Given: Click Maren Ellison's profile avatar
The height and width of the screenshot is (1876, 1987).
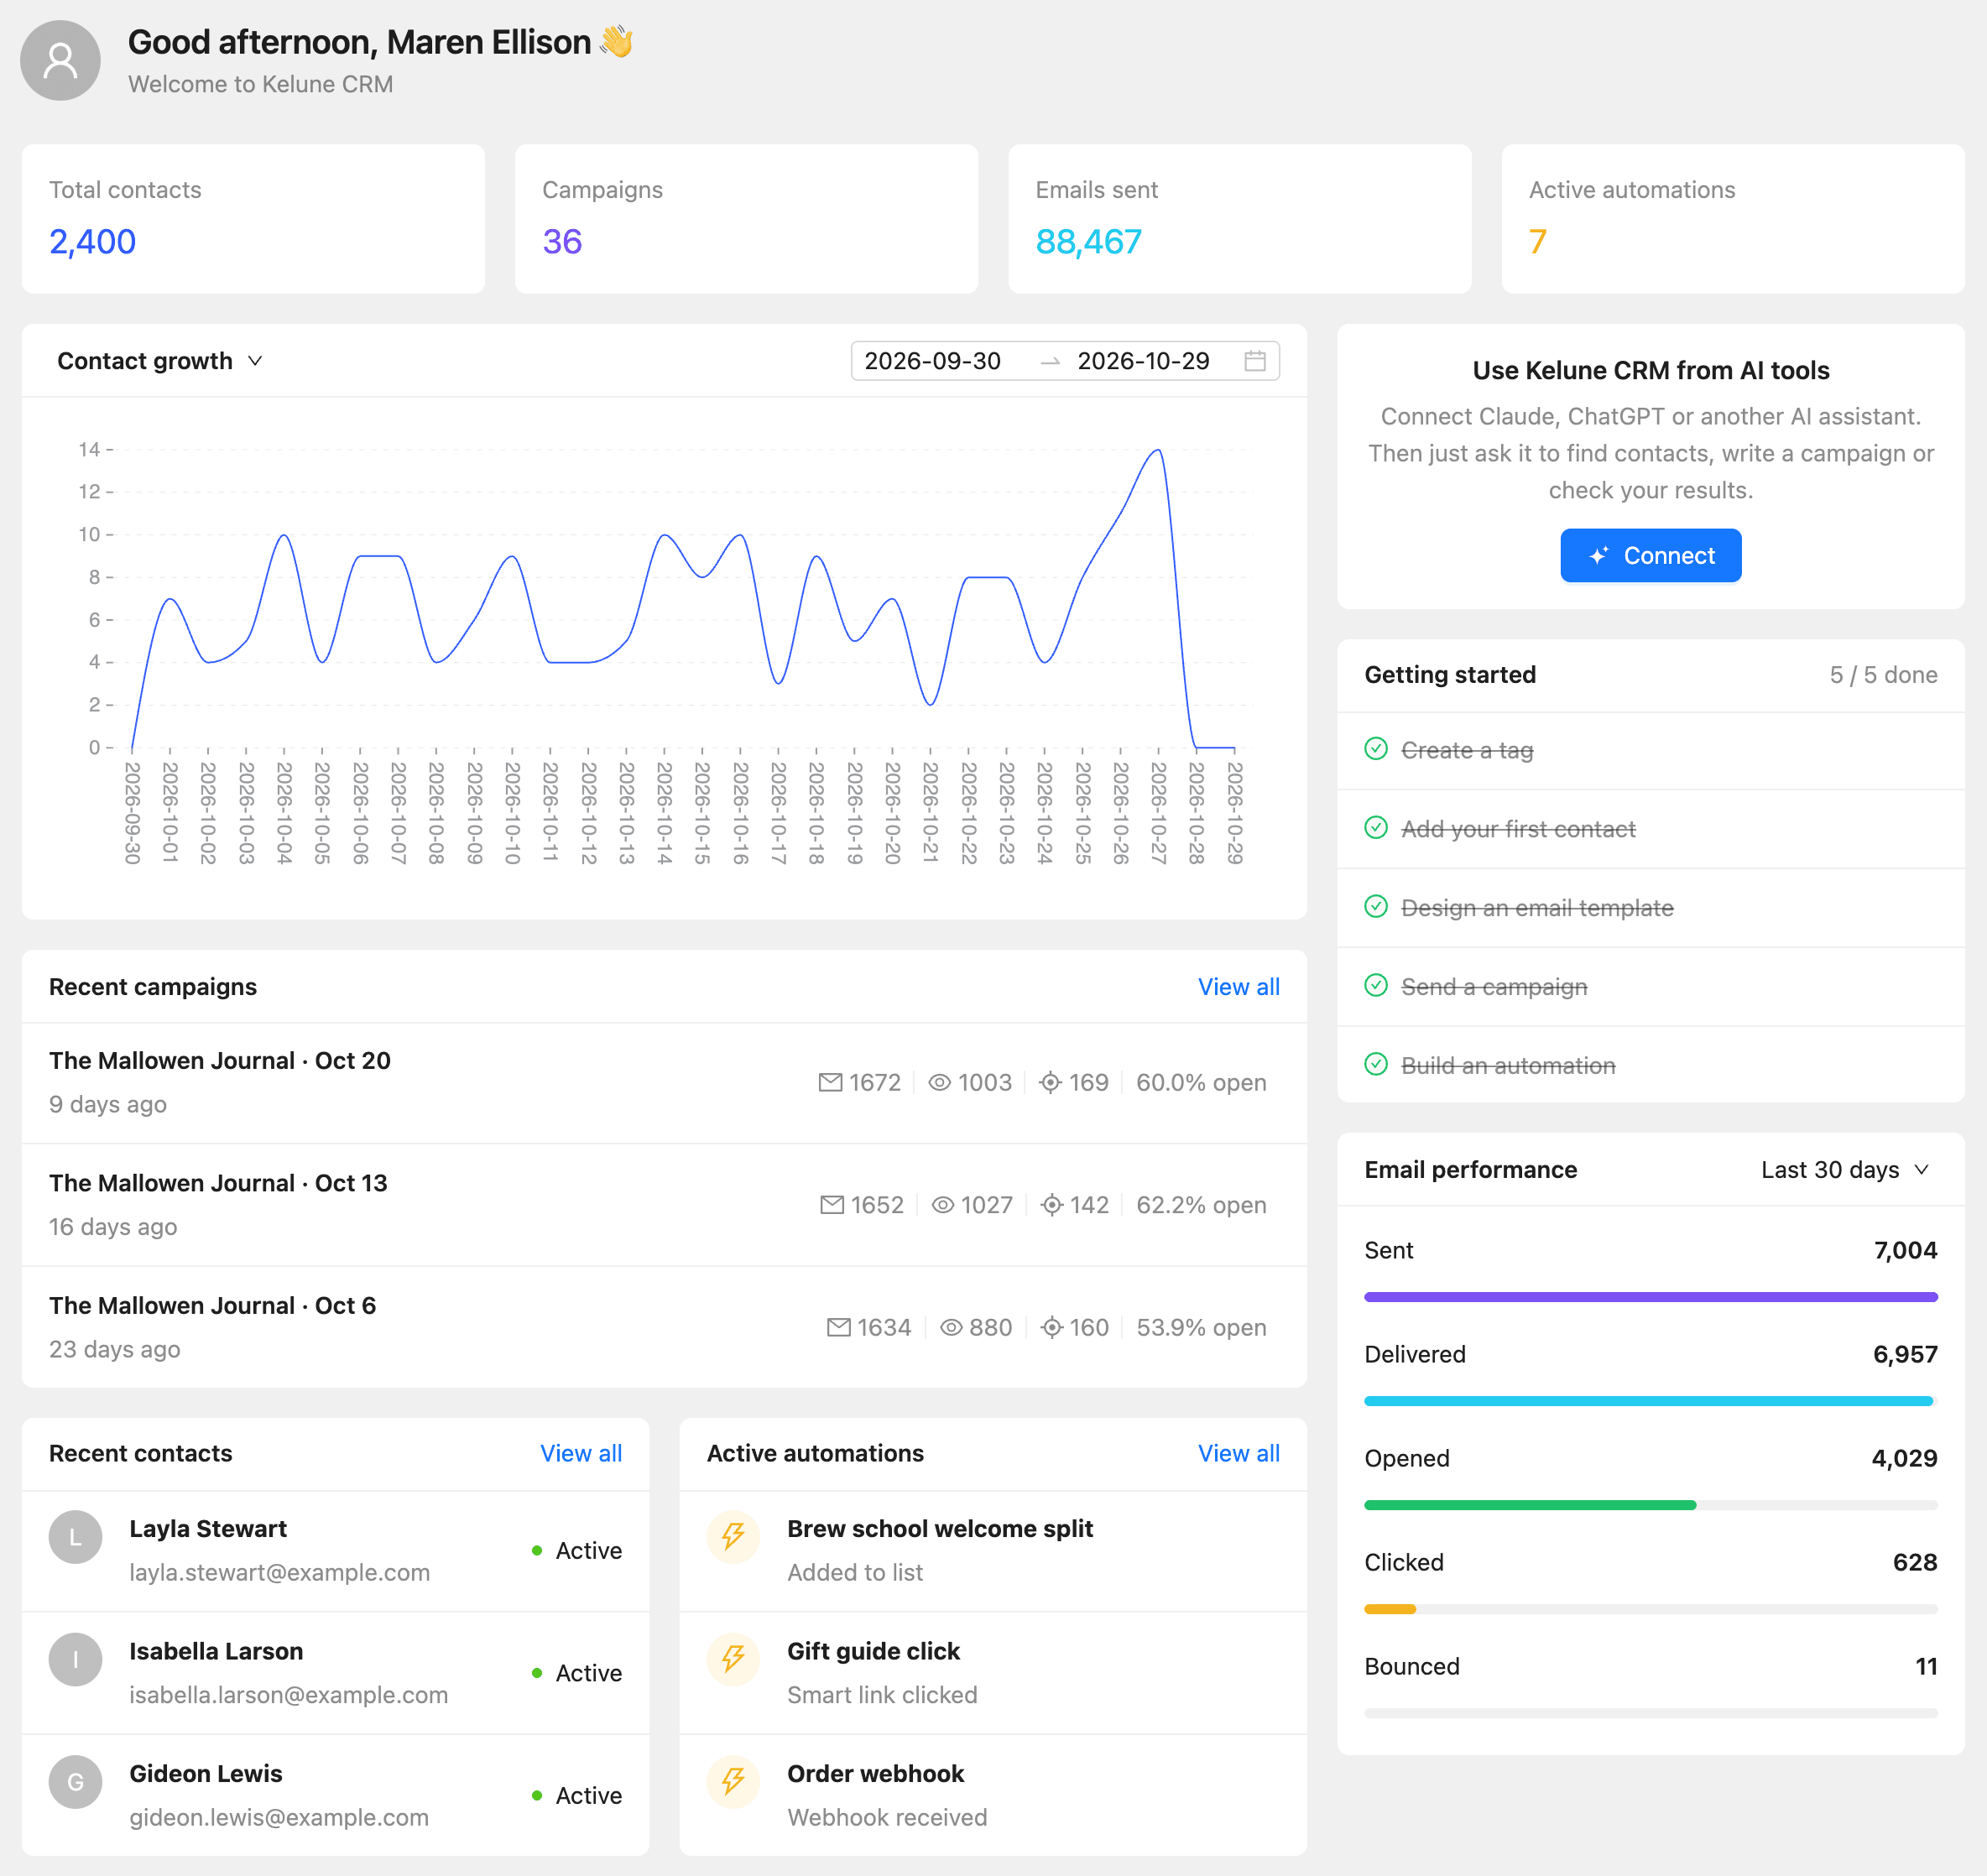Looking at the screenshot, I should pyautogui.click(x=60, y=61).
